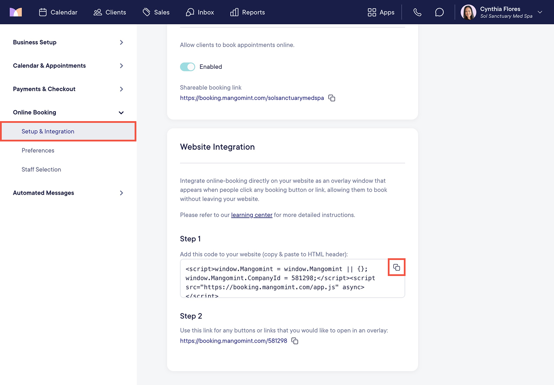Open the Calendar tab
Image resolution: width=554 pixels, height=385 pixels.
[x=58, y=12]
